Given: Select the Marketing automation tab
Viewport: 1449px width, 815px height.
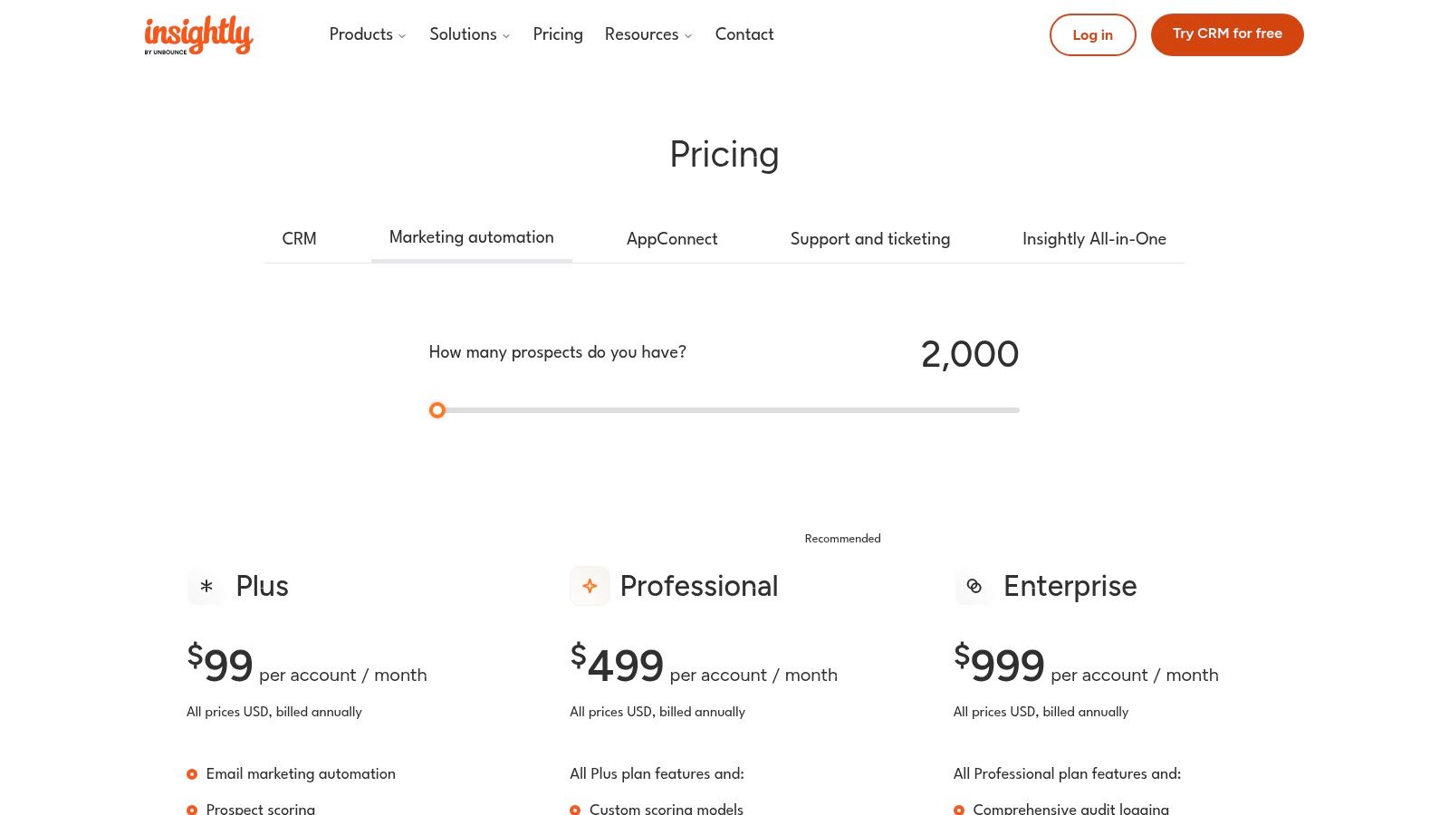Looking at the screenshot, I should pos(472,237).
